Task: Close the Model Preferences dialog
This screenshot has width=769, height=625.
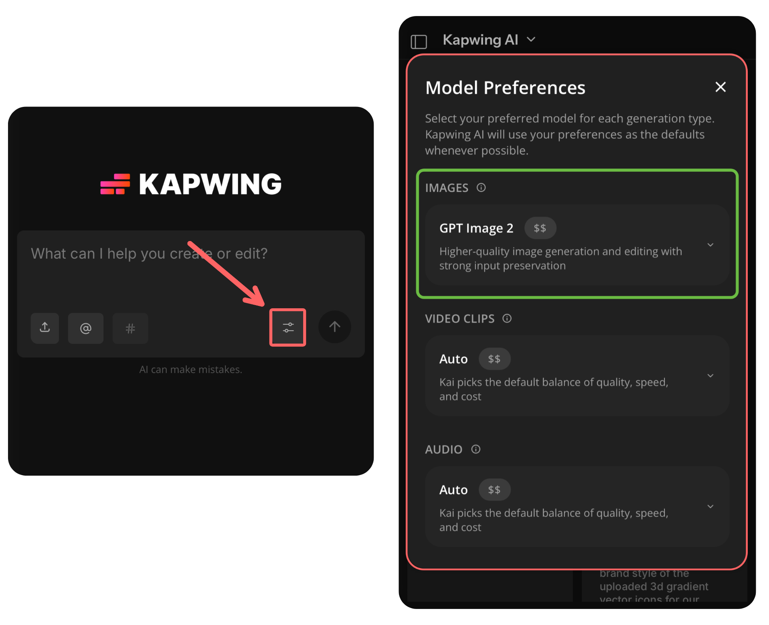Action: 721,87
